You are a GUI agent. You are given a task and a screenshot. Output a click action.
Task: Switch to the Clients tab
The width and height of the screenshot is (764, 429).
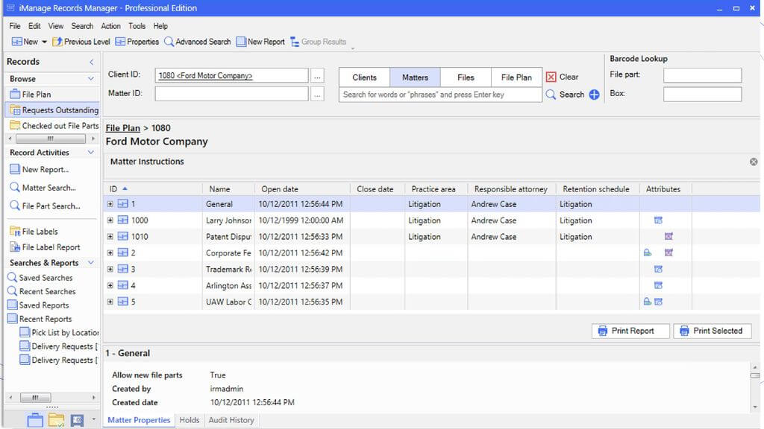click(x=364, y=77)
